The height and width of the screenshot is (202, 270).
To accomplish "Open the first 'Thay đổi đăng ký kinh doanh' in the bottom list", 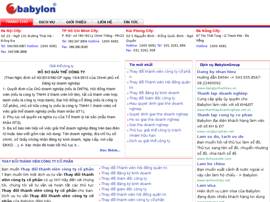I will coord(126,173).
